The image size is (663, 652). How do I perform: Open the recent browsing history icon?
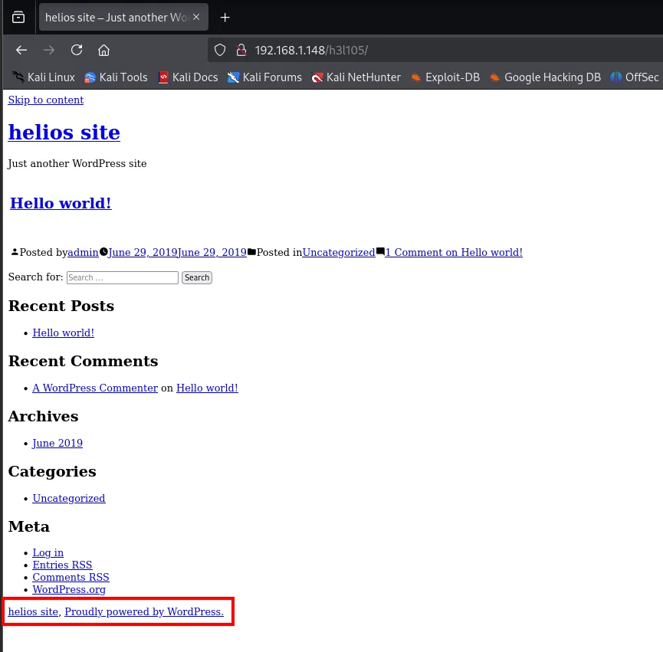tap(18, 18)
